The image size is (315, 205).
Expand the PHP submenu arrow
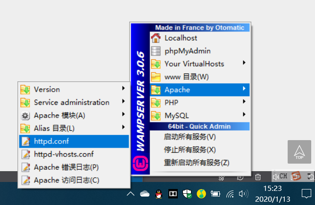click(x=244, y=102)
